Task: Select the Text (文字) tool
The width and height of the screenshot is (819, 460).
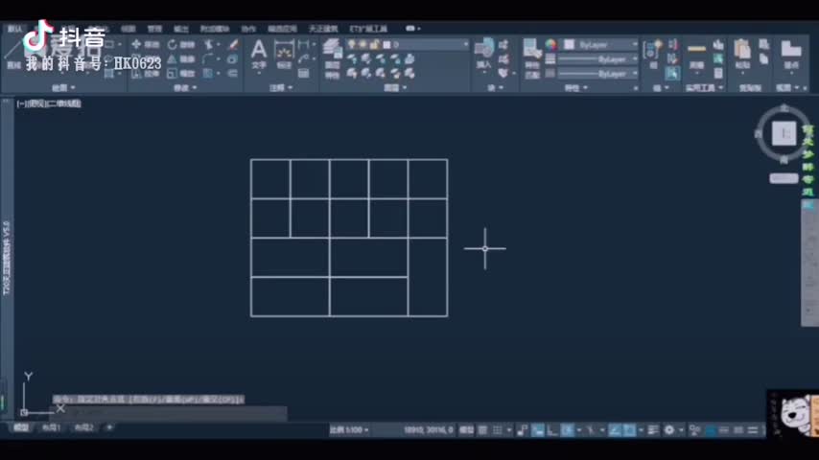Action: [x=259, y=54]
